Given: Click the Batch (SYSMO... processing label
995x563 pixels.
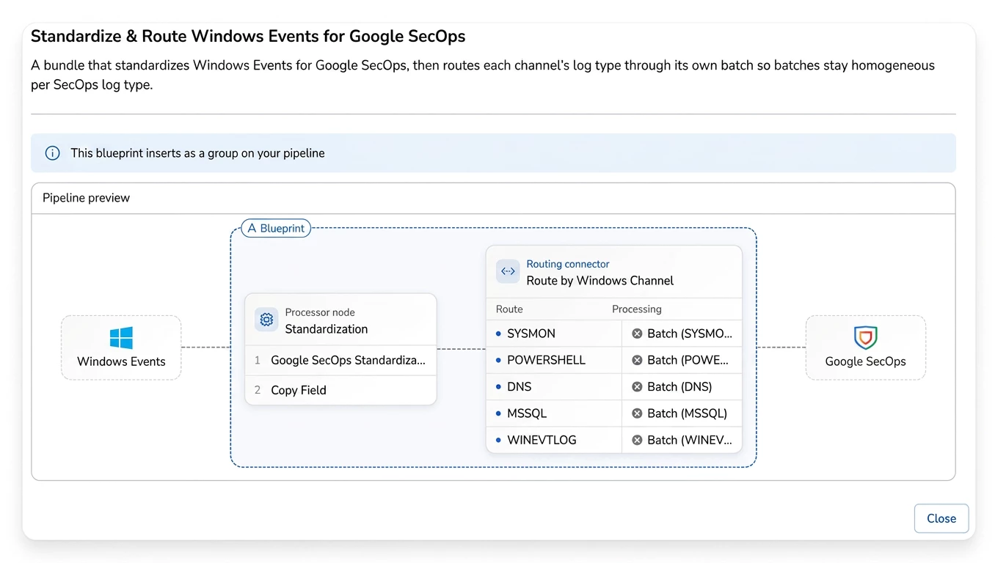Looking at the screenshot, I should (x=690, y=334).
